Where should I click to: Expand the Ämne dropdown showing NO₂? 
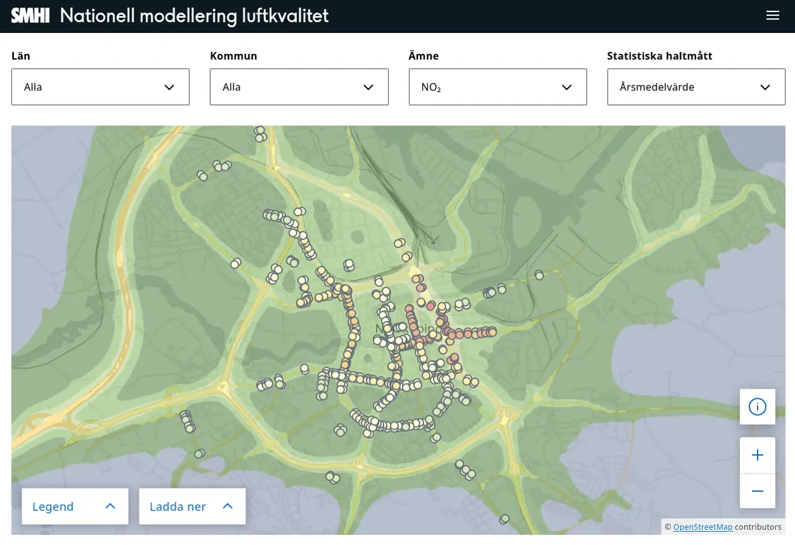coord(498,87)
